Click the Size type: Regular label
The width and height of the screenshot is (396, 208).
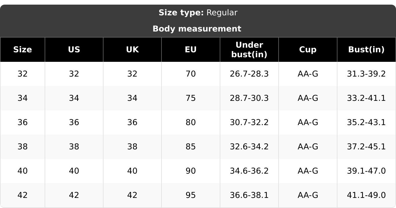[198, 13]
